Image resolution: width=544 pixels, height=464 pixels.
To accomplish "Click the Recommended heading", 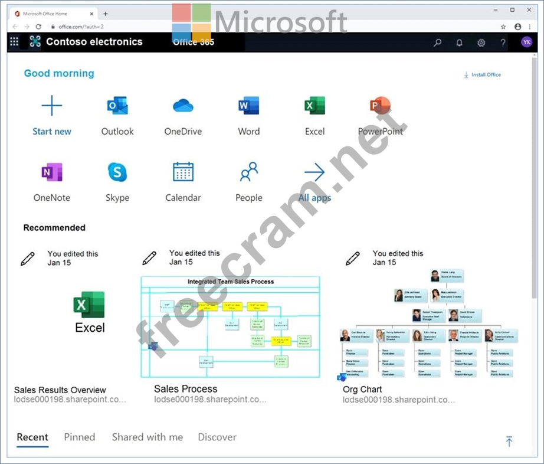I will click(x=54, y=228).
